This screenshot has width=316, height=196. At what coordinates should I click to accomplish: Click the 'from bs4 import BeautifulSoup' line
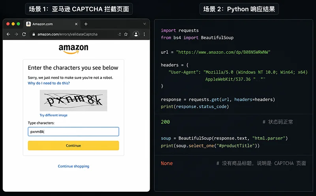point(197,38)
